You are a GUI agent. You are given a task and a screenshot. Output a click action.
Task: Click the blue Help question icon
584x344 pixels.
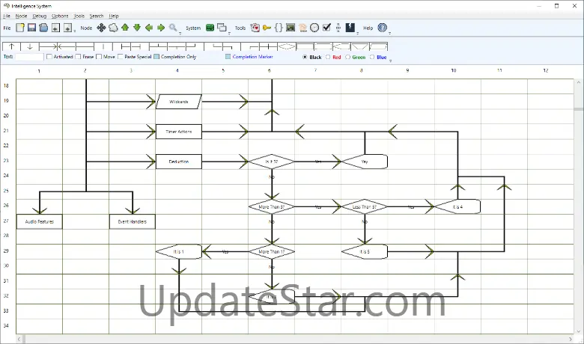tap(383, 28)
